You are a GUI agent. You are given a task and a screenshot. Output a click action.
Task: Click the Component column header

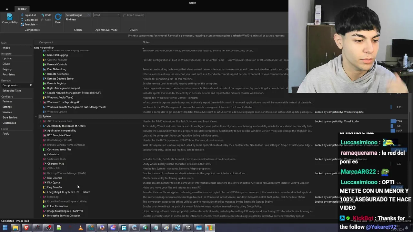46,42
